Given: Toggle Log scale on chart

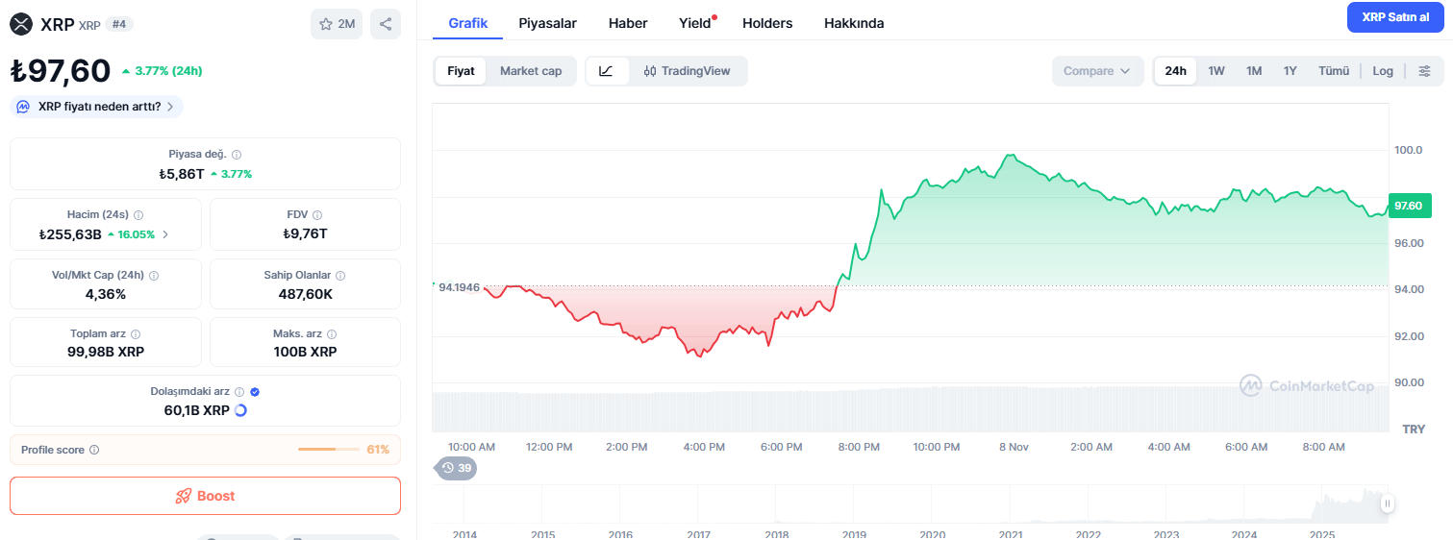Looking at the screenshot, I should click(x=1383, y=71).
